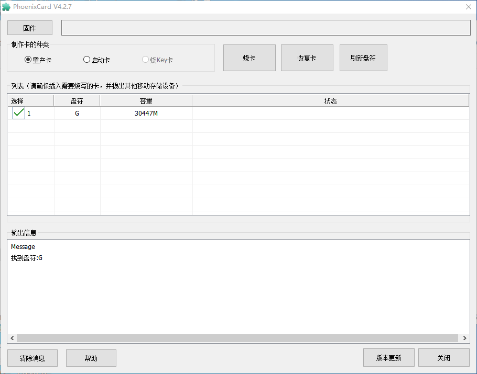477x374 pixels.
Task: Click the horizontal scrollbar track in output
Action: (237, 338)
